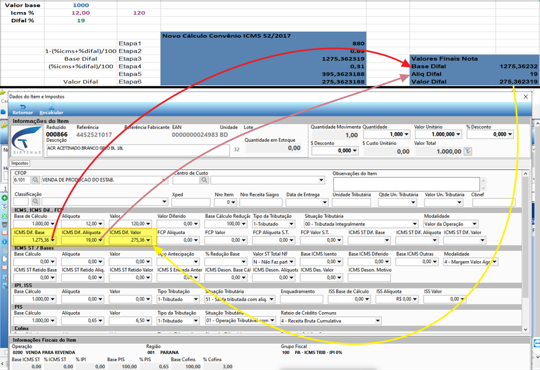
Task: Open the Quantidade field dropdown
Action: click(407, 134)
